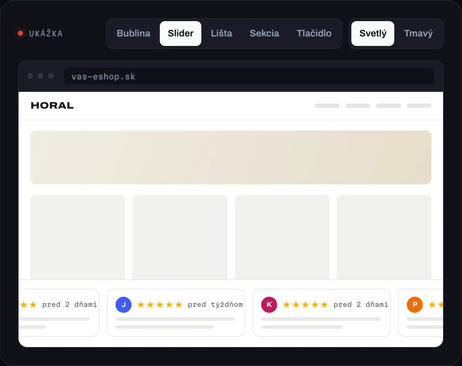This screenshot has width=462, height=366.
Task: Select the Bublina tab
Action: click(134, 34)
